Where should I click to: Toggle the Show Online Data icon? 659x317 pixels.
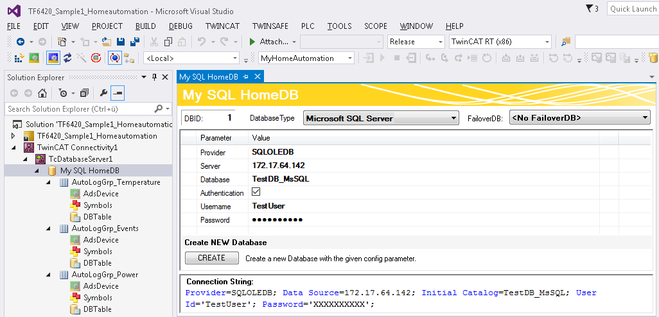pyautogui.click(x=115, y=58)
